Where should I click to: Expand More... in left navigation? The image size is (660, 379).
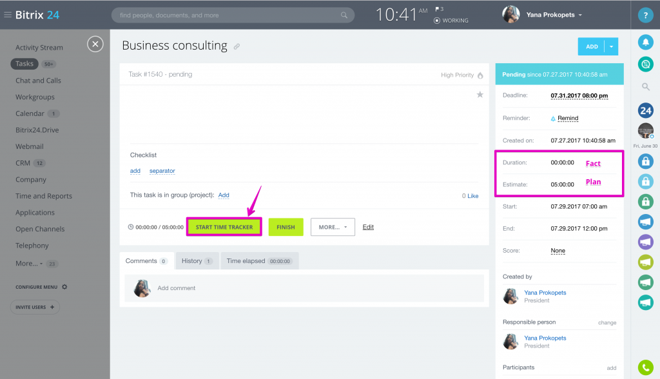click(x=30, y=264)
